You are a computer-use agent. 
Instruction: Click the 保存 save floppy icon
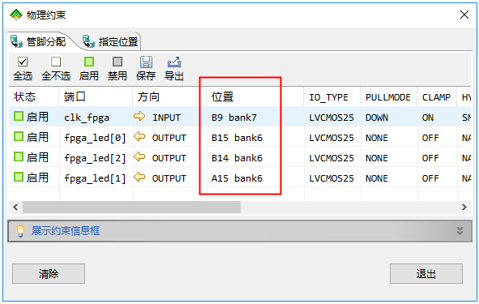coord(146,62)
